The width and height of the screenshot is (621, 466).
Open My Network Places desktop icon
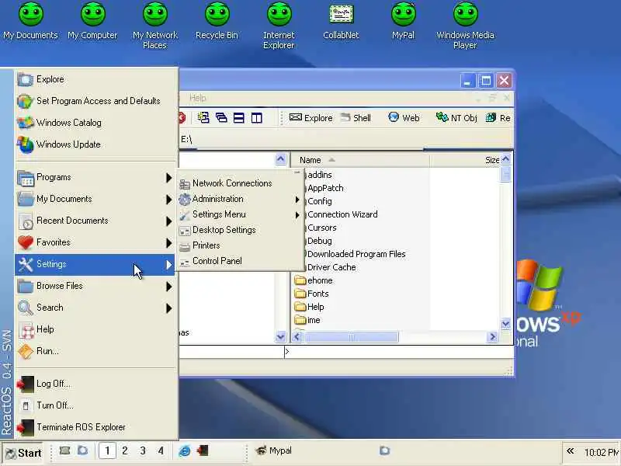click(154, 26)
